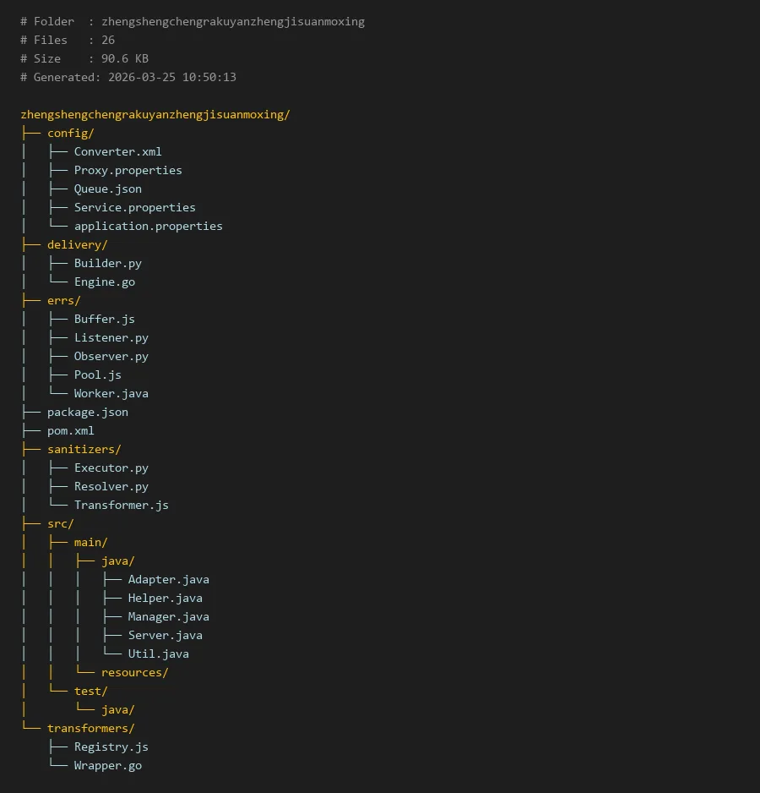Open Worker.java file
This screenshot has width=760, height=793.
click(111, 393)
